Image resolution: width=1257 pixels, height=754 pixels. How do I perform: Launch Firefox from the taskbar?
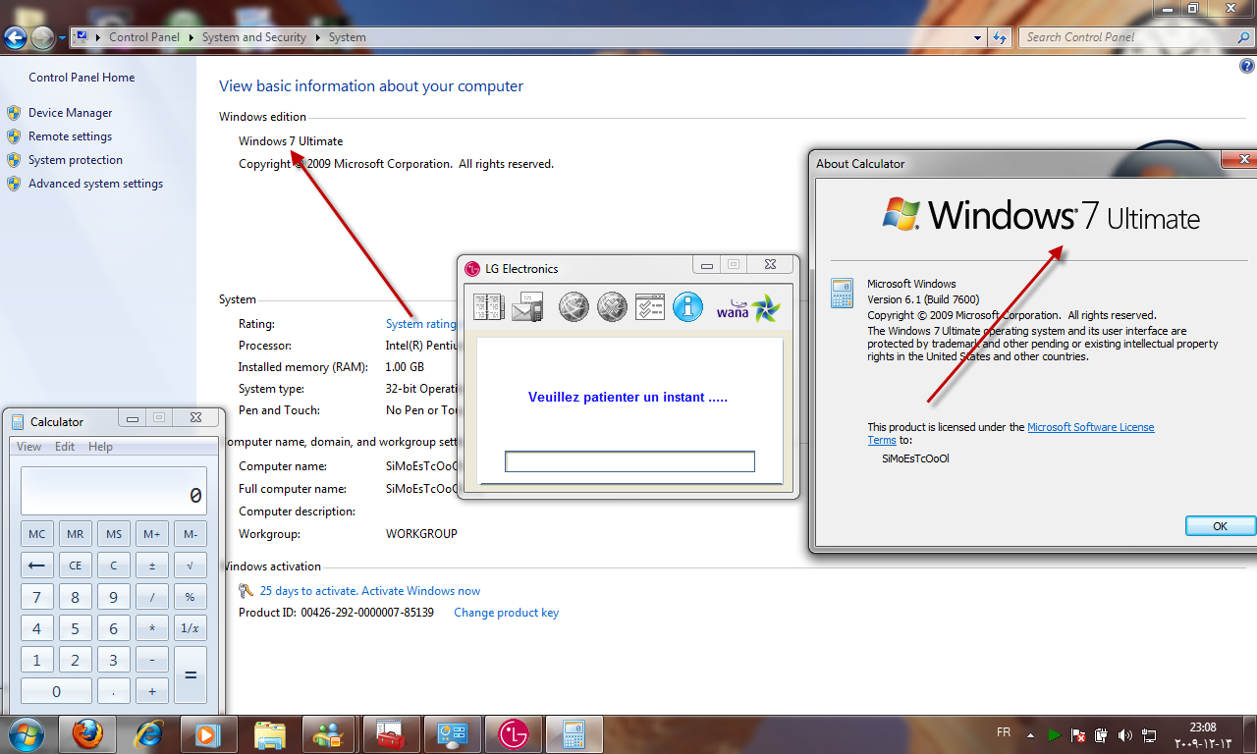tap(87, 733)
